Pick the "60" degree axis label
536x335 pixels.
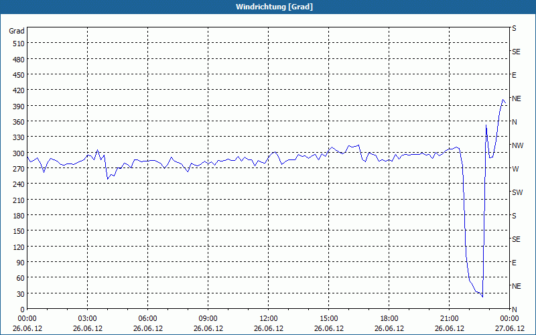21,278
